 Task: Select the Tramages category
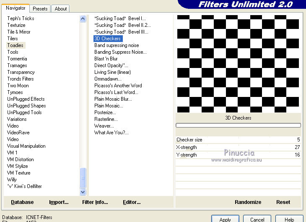[17, 65]
